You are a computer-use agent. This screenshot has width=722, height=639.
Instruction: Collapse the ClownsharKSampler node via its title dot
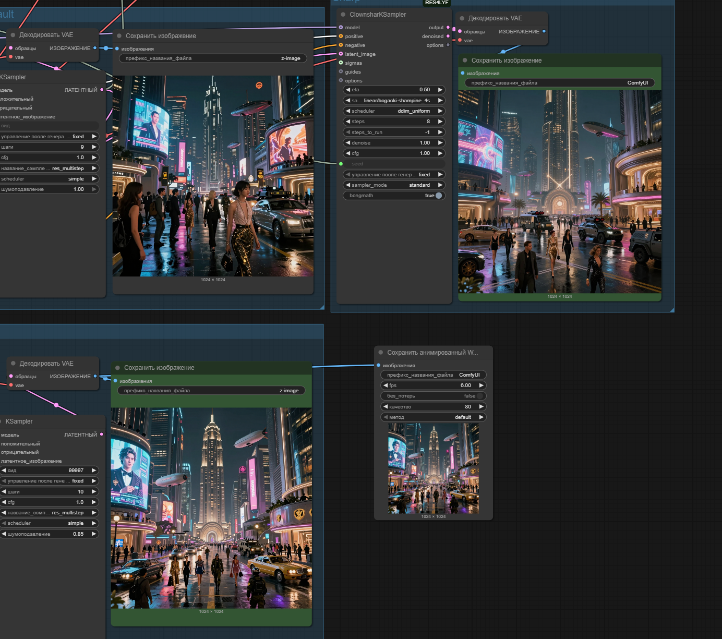[343, 15]
